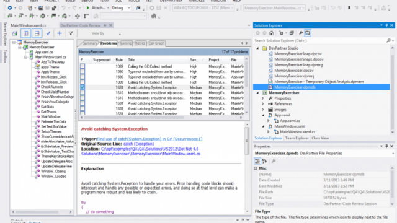Click the filter funnel icon in Code Review

(71, 33)
